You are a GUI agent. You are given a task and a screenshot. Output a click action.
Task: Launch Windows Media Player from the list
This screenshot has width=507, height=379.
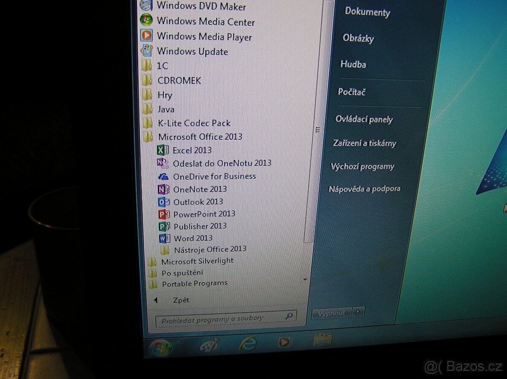[x=204, y=37]
